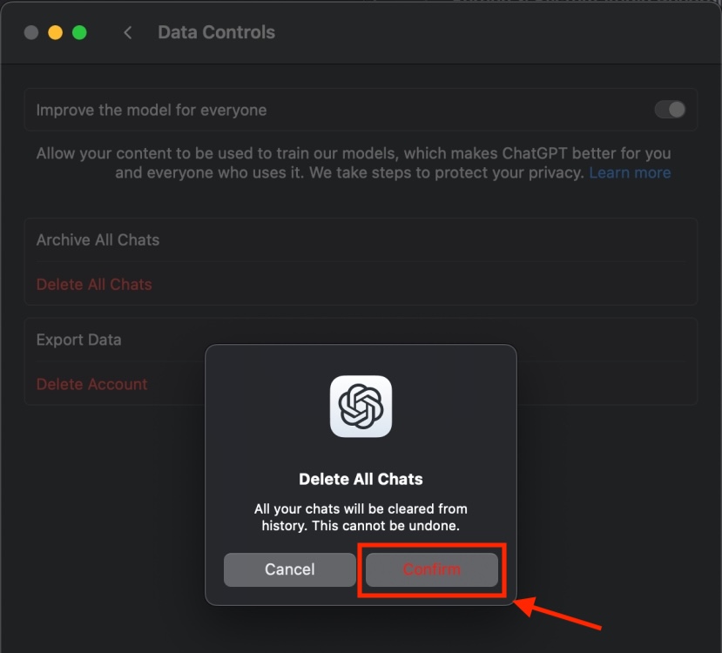Open the Learn more link

(630, 172)
